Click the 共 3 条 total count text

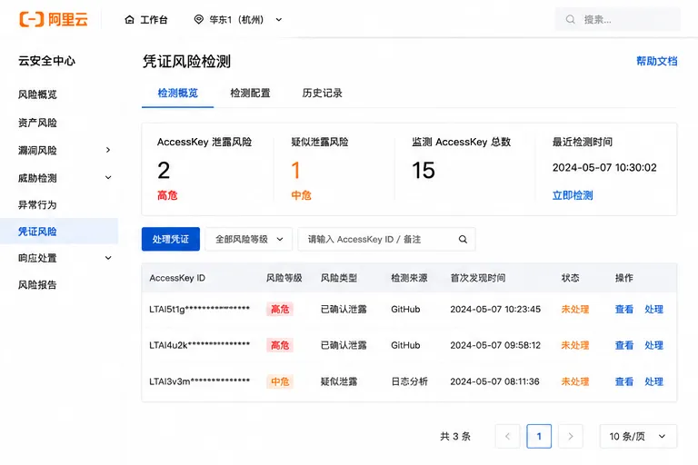tap(455, 436)
